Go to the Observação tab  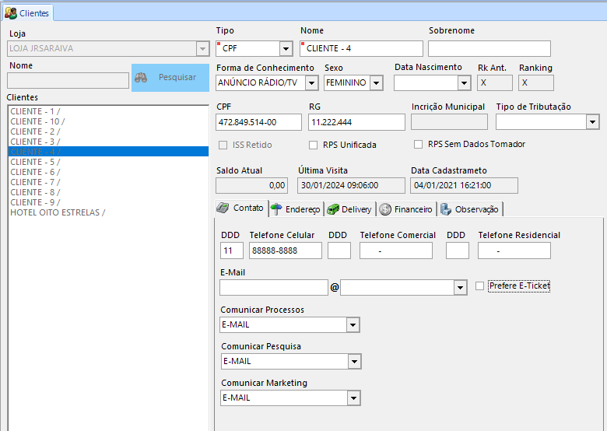[x=470, y=209]
